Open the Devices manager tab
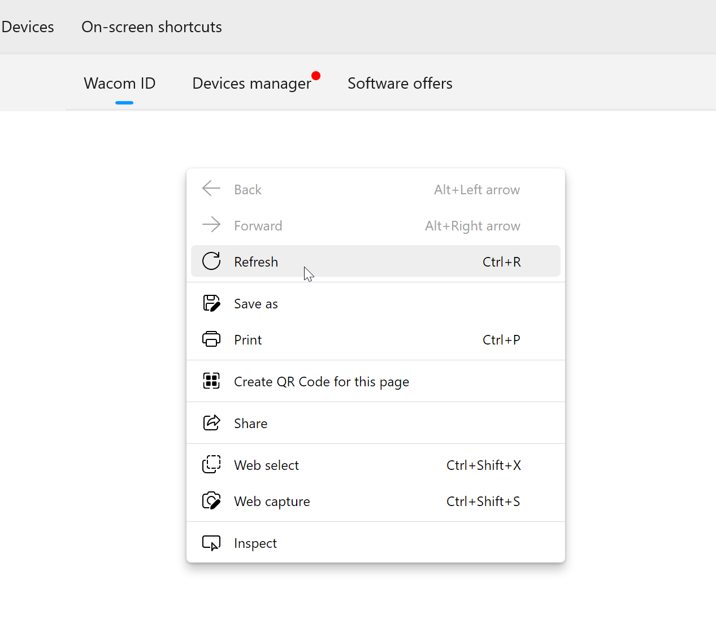 (x=251, y=84)
